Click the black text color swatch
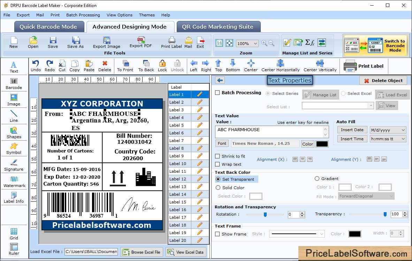This screenshot has height=261, width=412. click(322, 144)
